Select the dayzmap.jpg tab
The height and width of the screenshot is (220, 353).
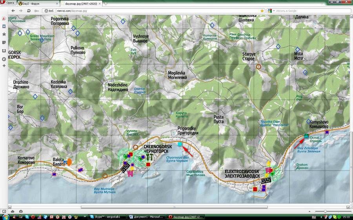[82, 4]
